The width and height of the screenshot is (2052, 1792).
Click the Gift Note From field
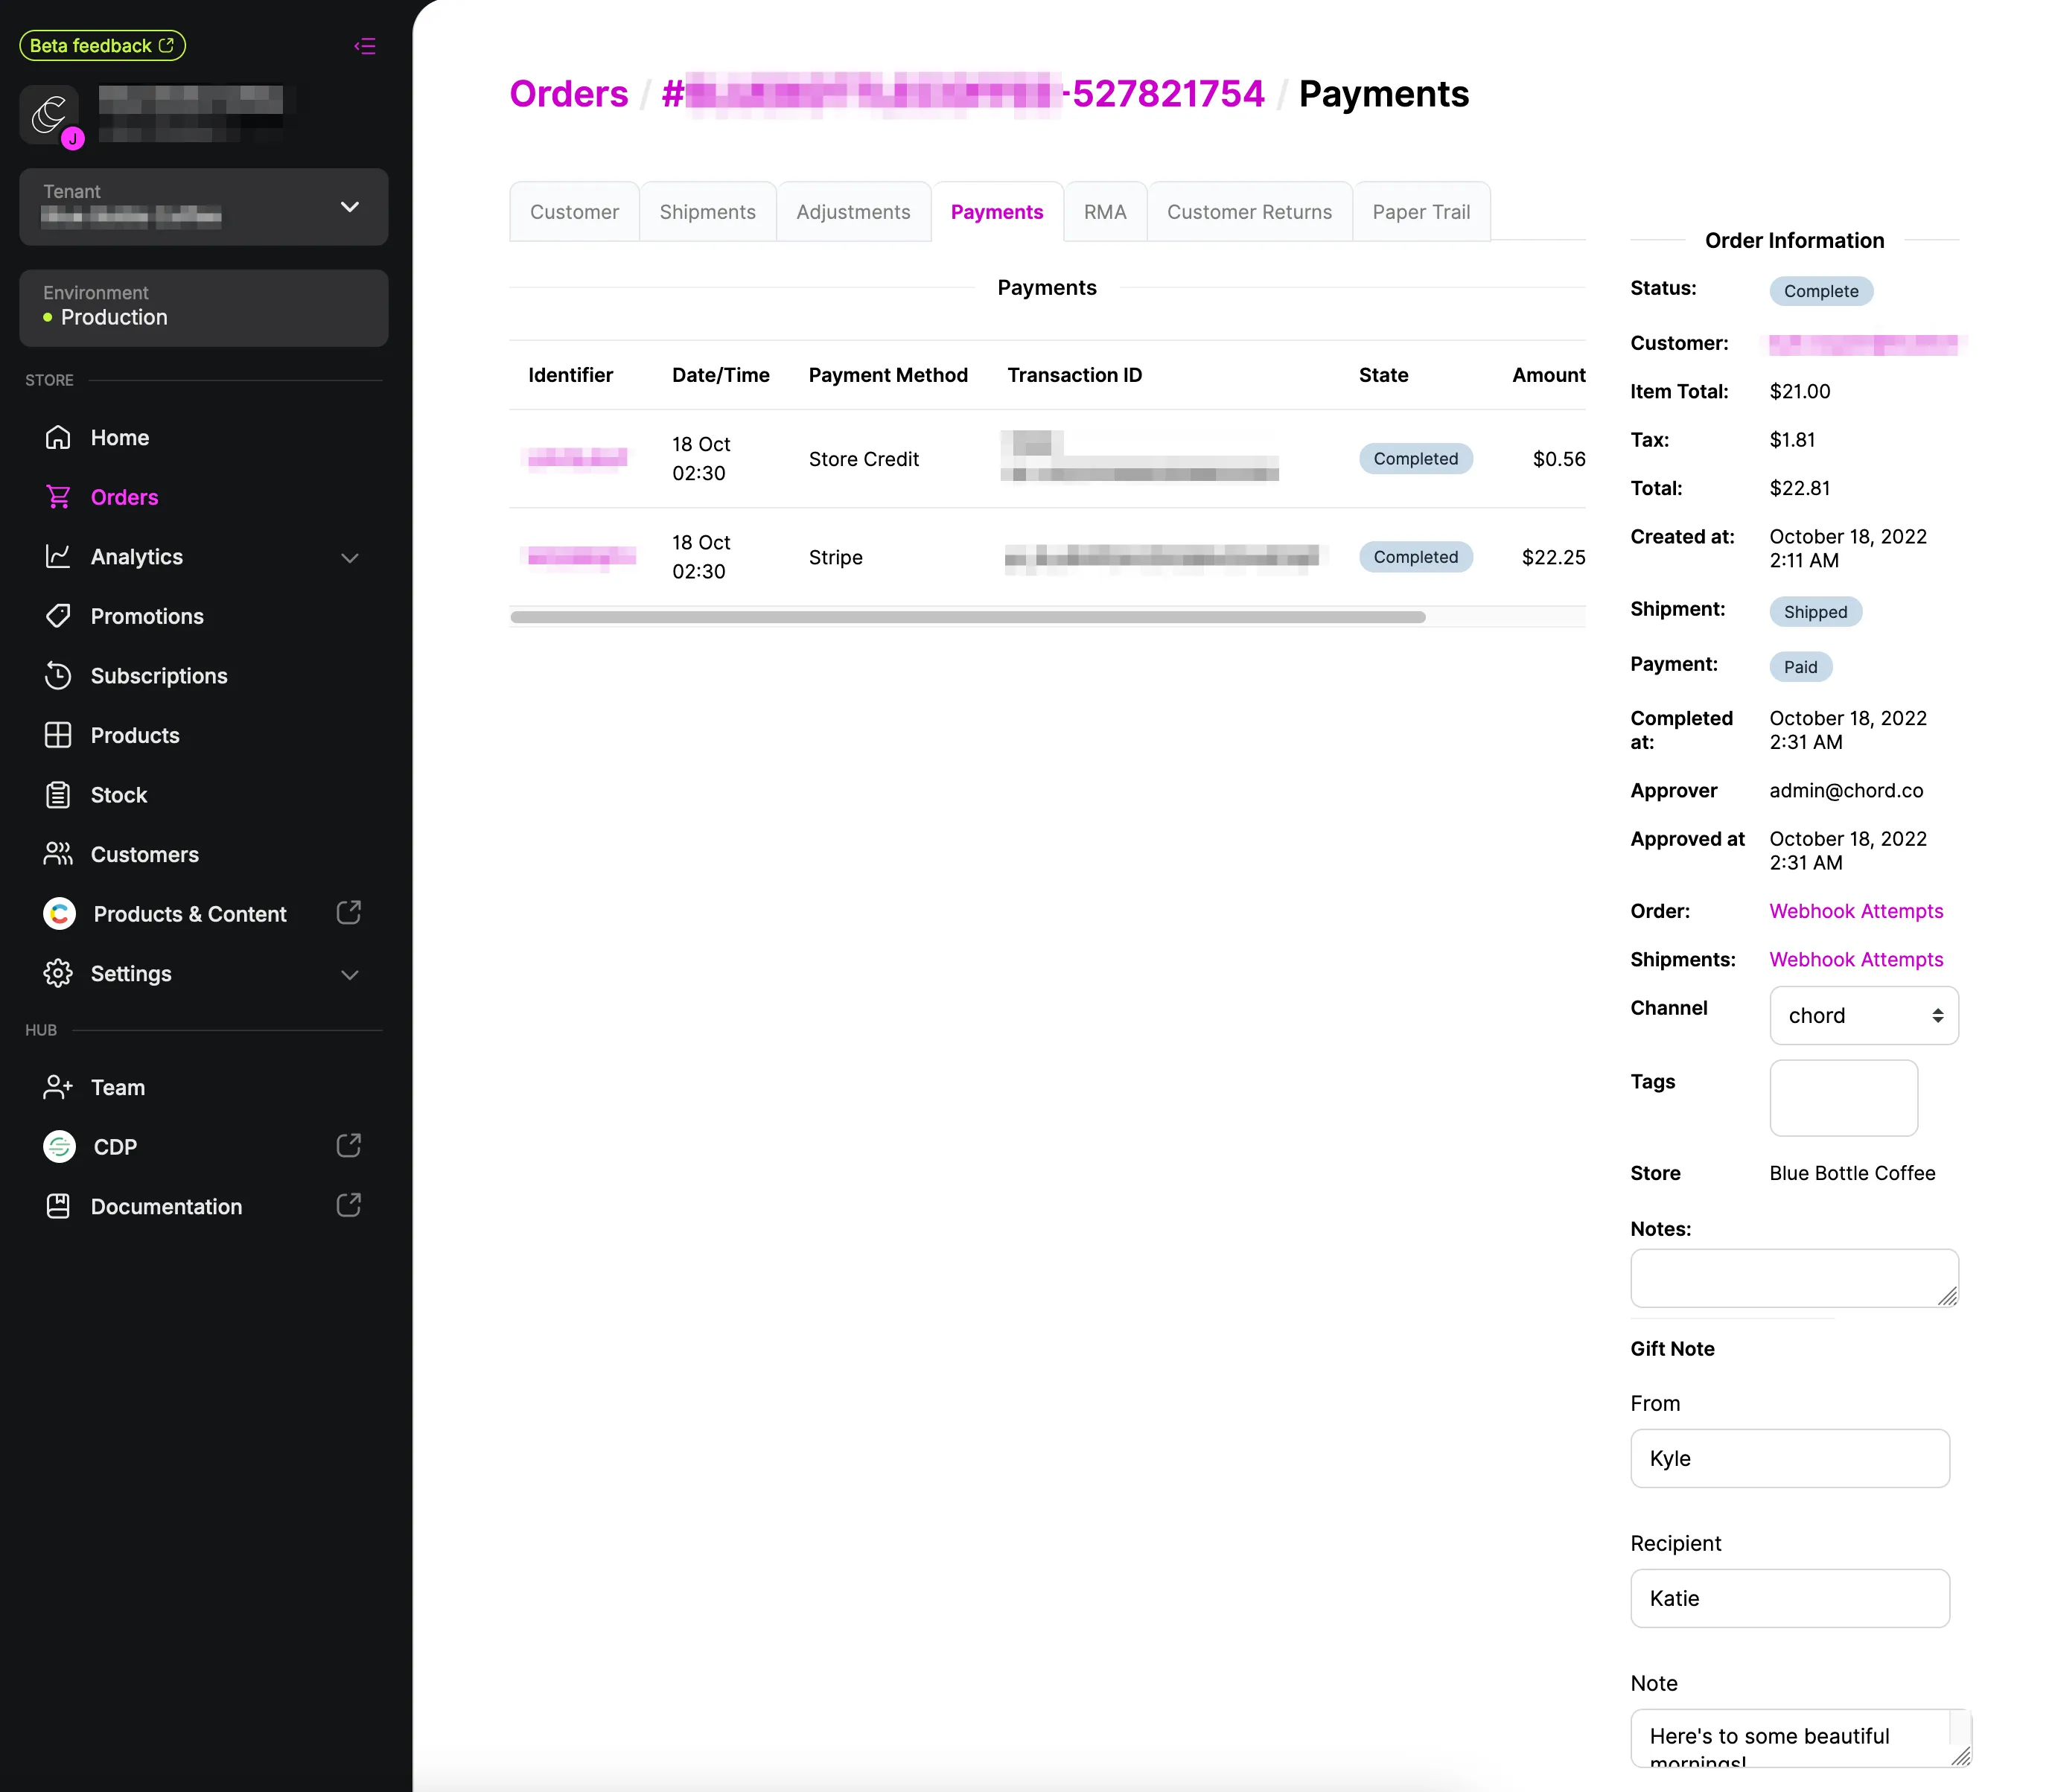[x=1790, y=1459]
